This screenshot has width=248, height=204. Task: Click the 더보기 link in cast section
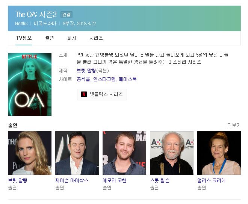[234, 125]
